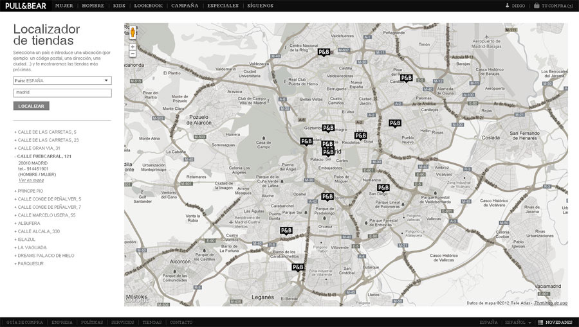The image size is (579, 327).
Task: Click the location search input field
Action: pyautogui.click(x=62, y=93)
